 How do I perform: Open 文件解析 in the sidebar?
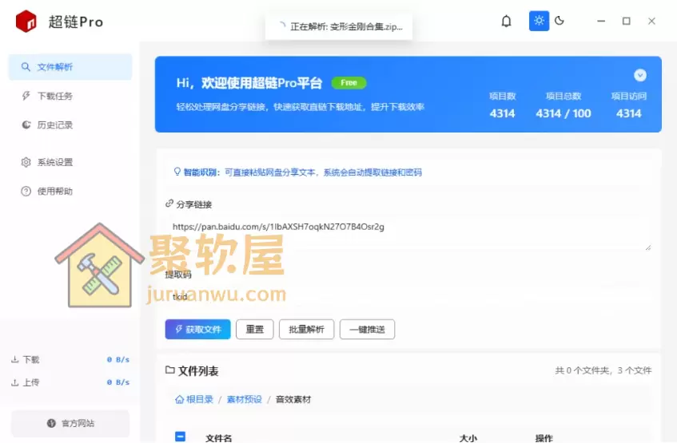(x=70, y=67)
